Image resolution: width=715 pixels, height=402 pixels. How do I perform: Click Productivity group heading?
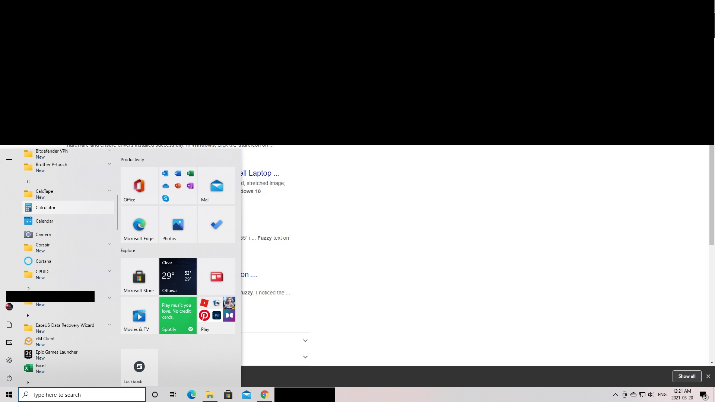pyautogui.click(x=132, y=159)
